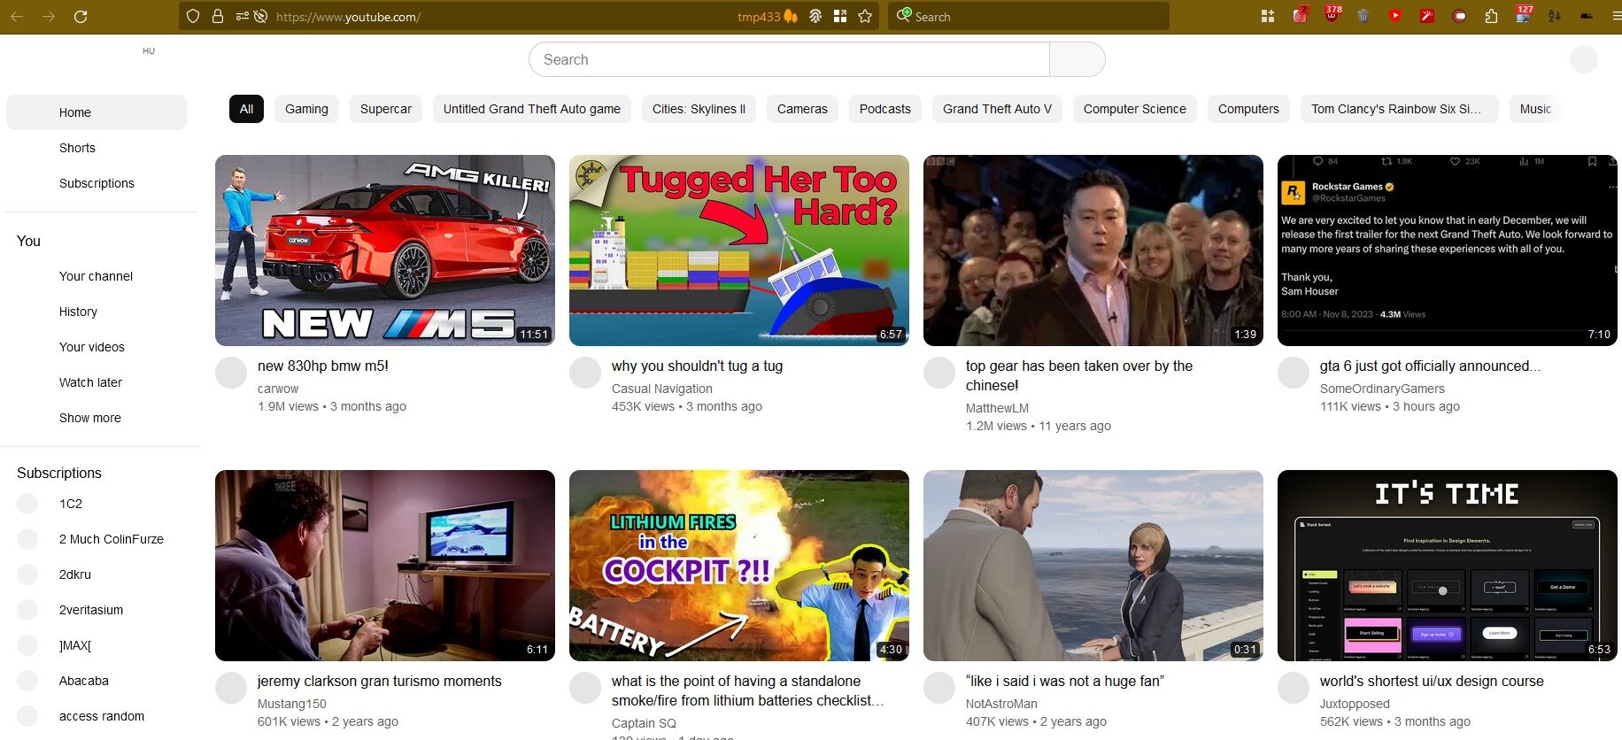Select the Computer Science chip

coord(1135,109)
